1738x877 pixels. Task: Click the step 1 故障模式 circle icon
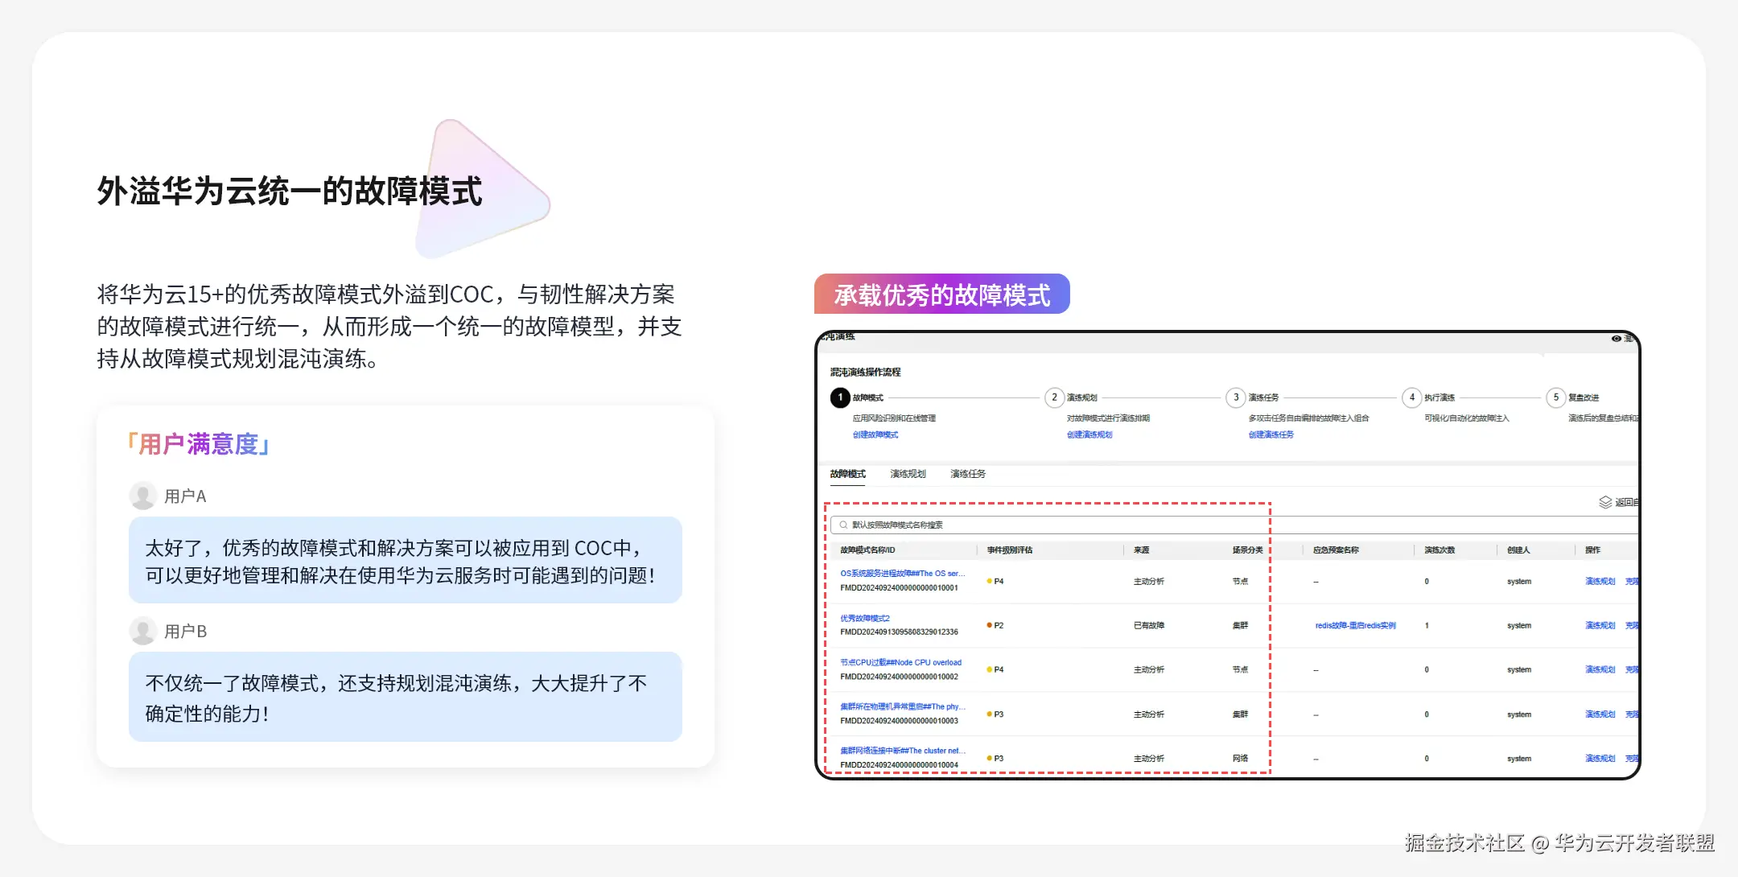(x=840, y=397)
